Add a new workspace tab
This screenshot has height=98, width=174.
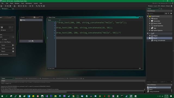pyautogui.click(x=13, y=9)
